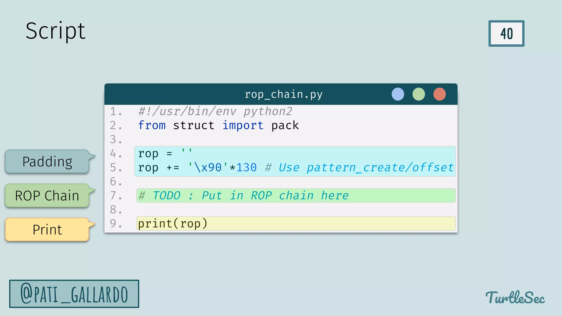Viewport: 562px width, 316px height.
Task: Click the 'from struct import pack' line
Action: coord(218,125)
